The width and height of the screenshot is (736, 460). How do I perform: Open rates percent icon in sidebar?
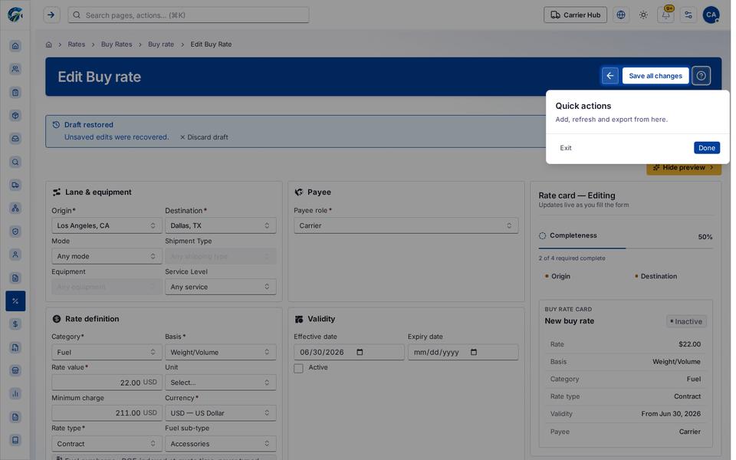(15, 301)
